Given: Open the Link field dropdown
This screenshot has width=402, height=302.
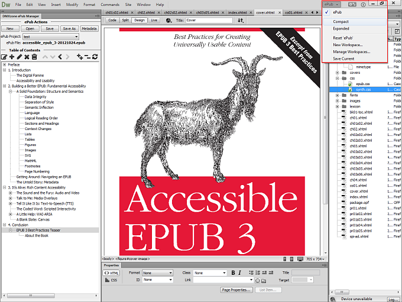Looking at the screenshot, I should point(251,280).
